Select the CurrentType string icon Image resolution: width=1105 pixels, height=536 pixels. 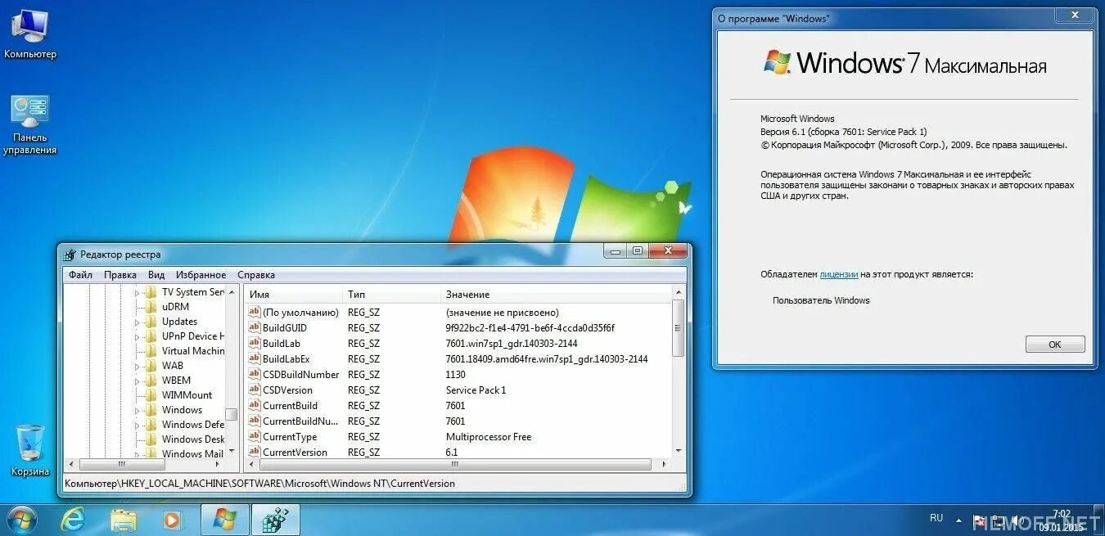coord(254,437)
